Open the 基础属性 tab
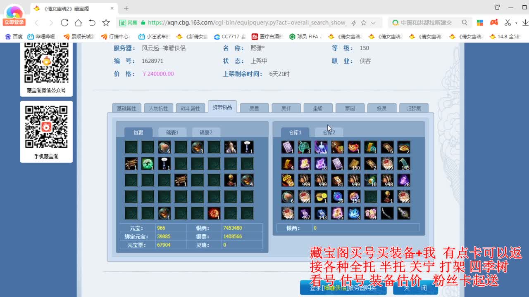529x297 pixels. click(126, 108)
